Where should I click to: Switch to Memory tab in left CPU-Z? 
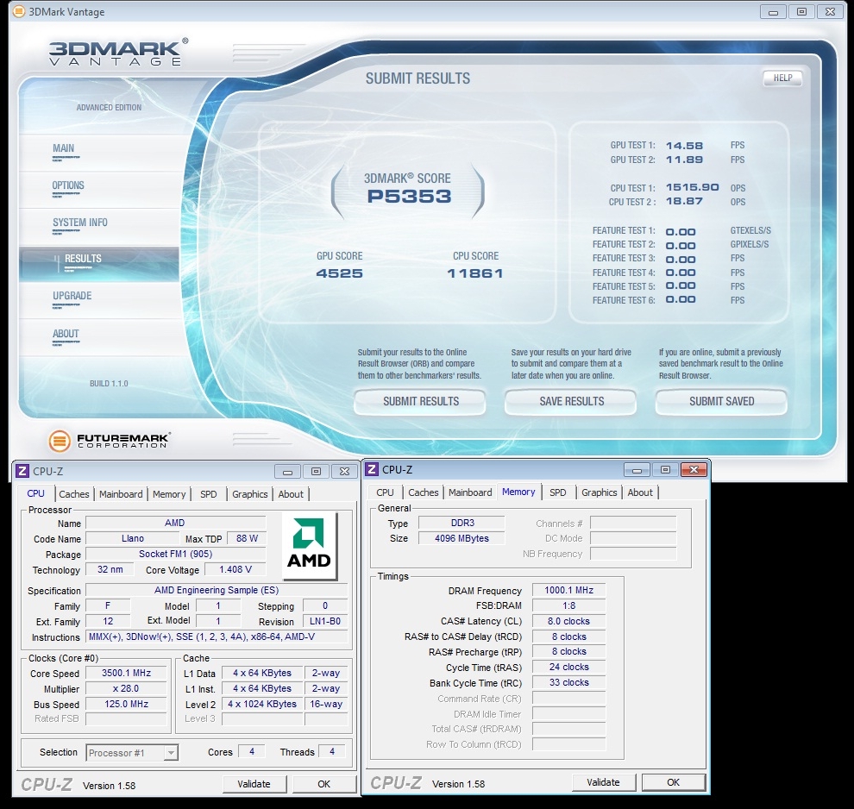point(169,494)
